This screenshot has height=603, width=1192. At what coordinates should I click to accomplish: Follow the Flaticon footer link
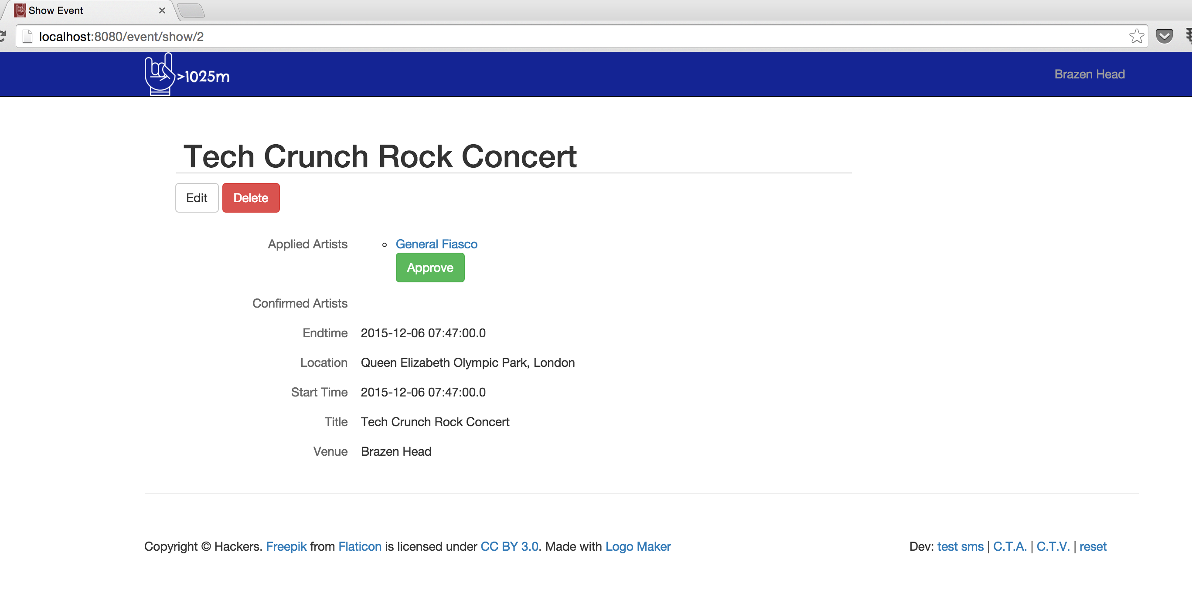coord(360,547)
